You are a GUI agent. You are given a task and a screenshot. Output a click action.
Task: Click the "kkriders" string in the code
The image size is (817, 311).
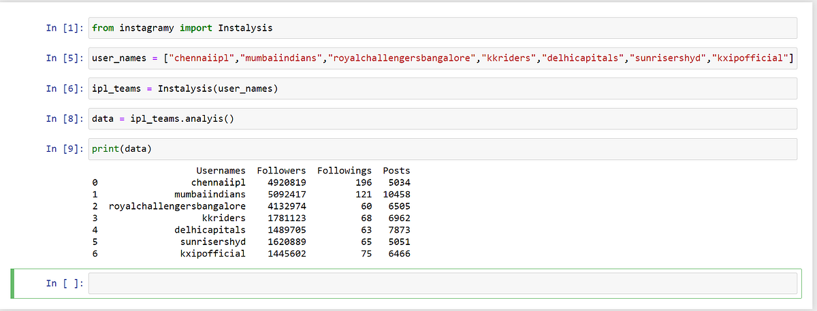(x=508, y=59)
